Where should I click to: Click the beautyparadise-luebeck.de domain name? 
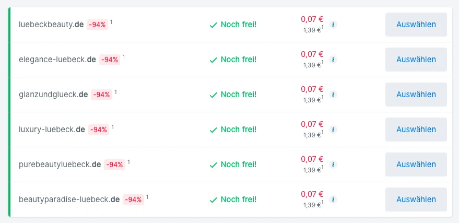69,199
